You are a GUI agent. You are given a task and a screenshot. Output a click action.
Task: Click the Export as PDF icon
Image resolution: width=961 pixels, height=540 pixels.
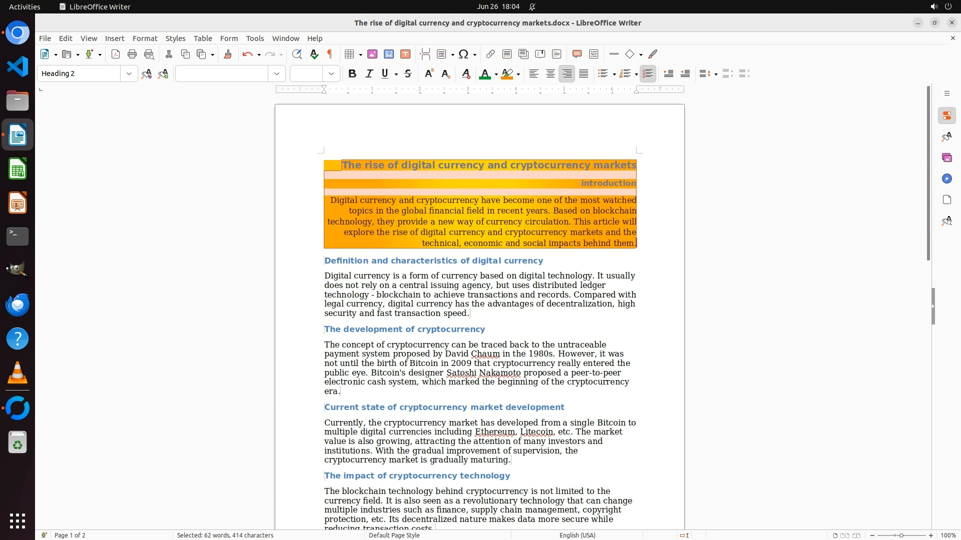(116, 54)
